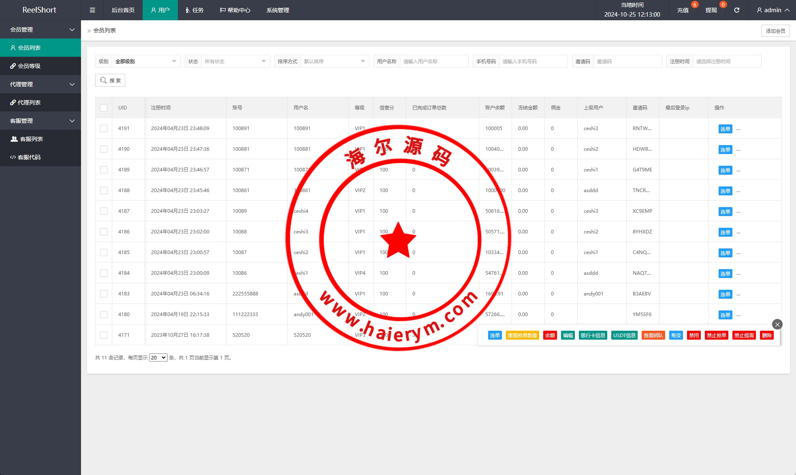Click the sidebar collapse hamburger icon
This screenshot has height=475, width=796.
pos(92,10)
